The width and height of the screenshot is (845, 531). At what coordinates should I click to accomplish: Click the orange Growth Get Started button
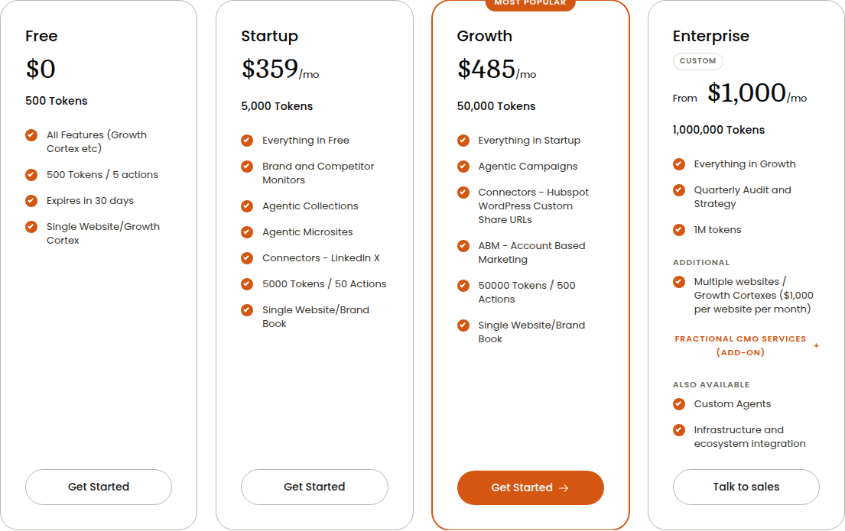(x=530, y=487)
